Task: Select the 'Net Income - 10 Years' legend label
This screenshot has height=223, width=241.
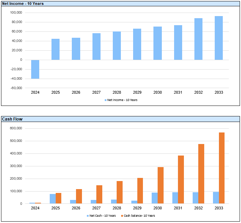Action: point(122,100)
